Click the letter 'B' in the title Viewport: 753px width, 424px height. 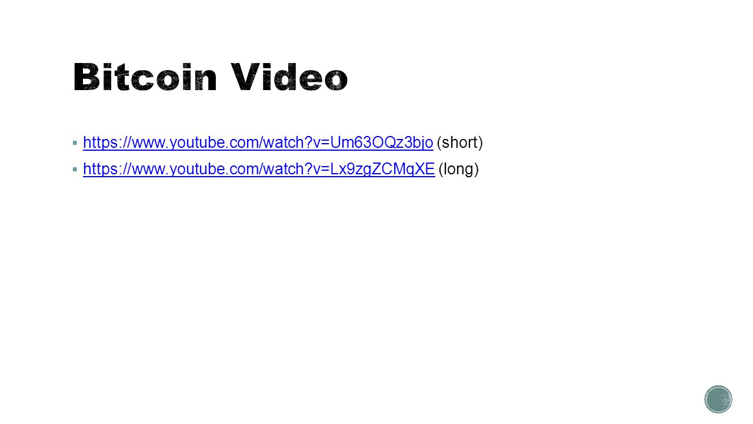pyautogui.click(x=85, y=78)
